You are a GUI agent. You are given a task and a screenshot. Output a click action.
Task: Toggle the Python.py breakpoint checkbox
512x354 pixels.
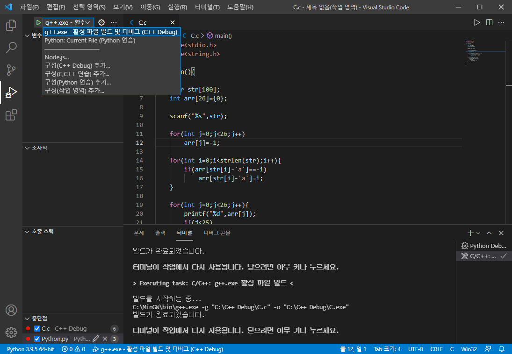coord(37,339)
